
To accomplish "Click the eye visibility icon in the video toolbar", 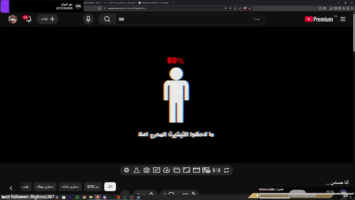I will pyautogui.click(x=206, y=170).
